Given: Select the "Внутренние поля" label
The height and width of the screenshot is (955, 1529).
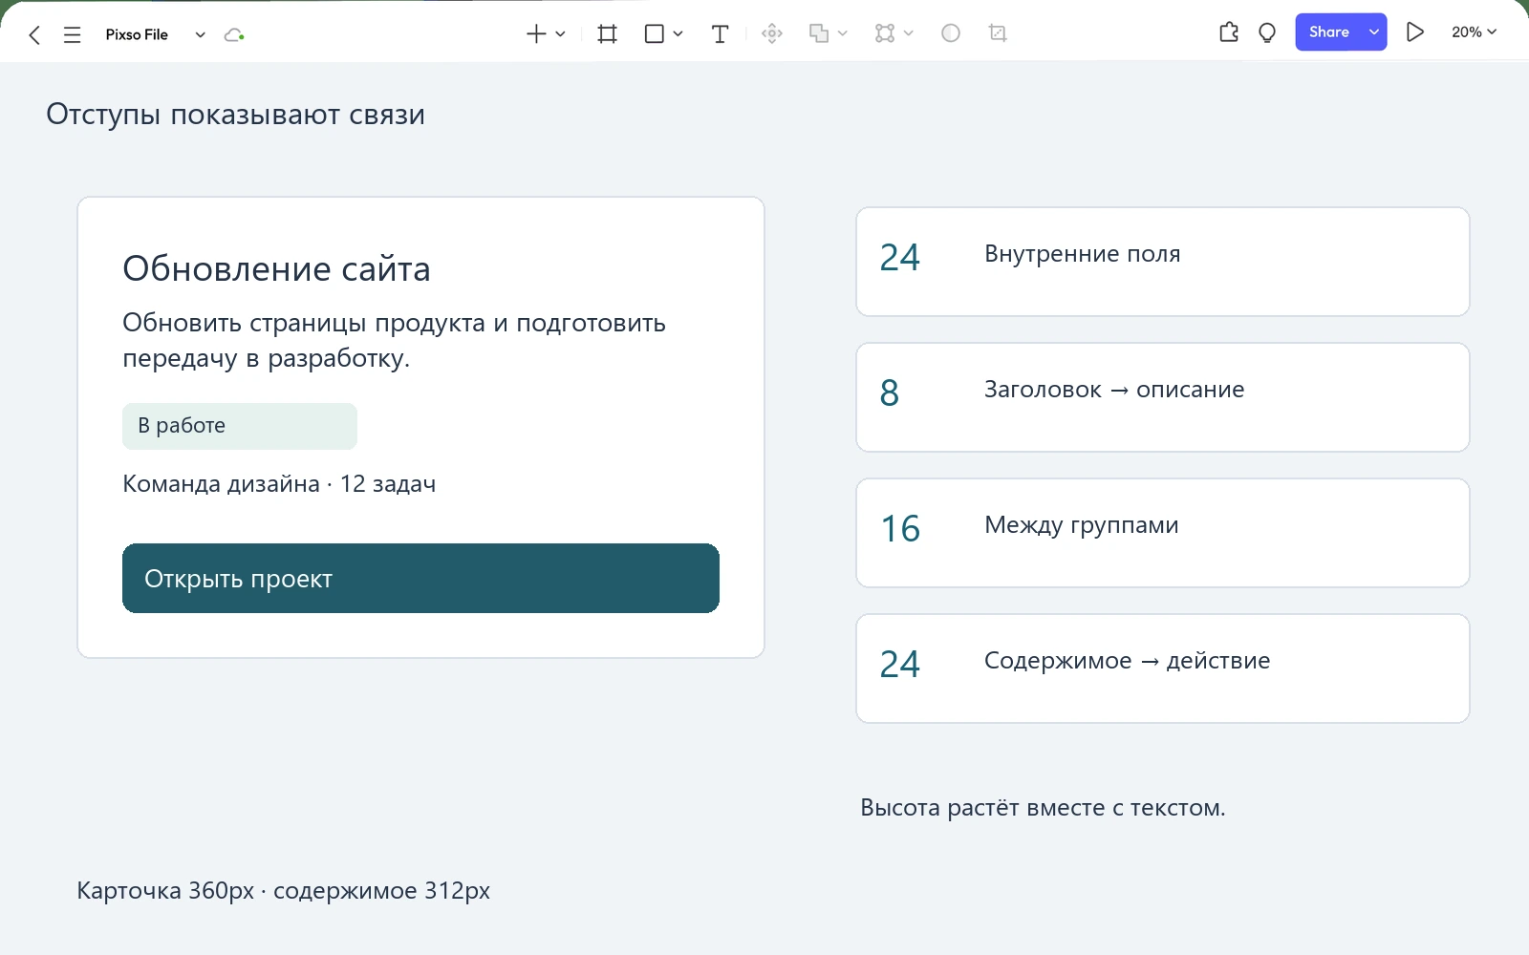Looking at the screenshot, I should [x=1083, y=254].
